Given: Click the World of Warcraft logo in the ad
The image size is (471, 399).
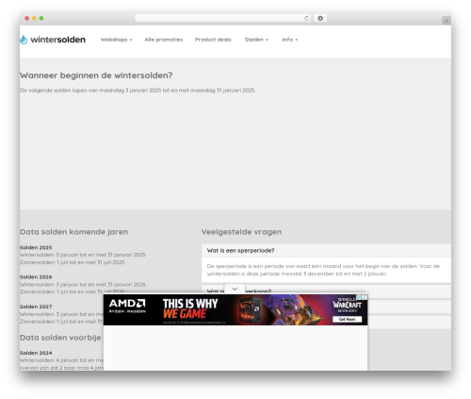Looking at the screenshot, I should [x=347, y=305].
